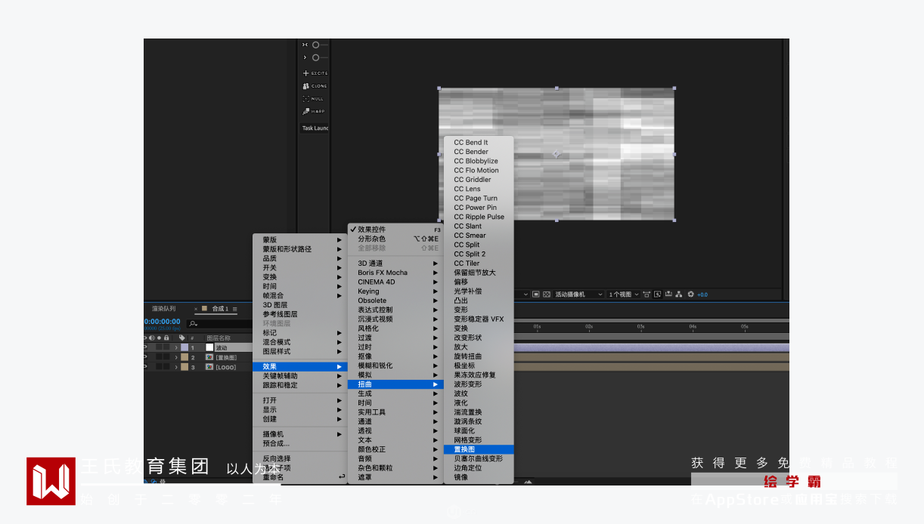
Task: Choose 效果 in the context menu
Action: (x=300, y=366)
